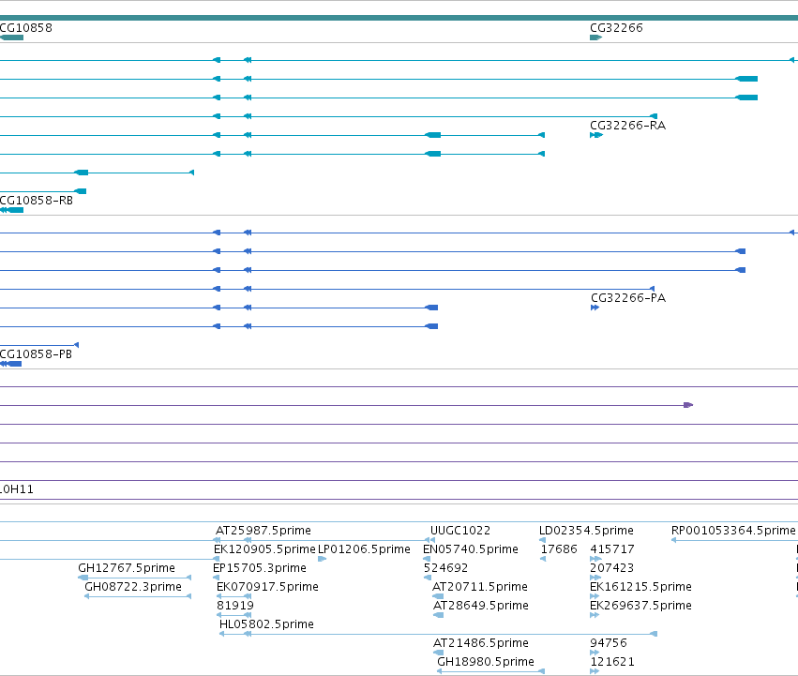Open the feature labeled 94756
This screenshot has height=676, width=798.
click(609, 643)
